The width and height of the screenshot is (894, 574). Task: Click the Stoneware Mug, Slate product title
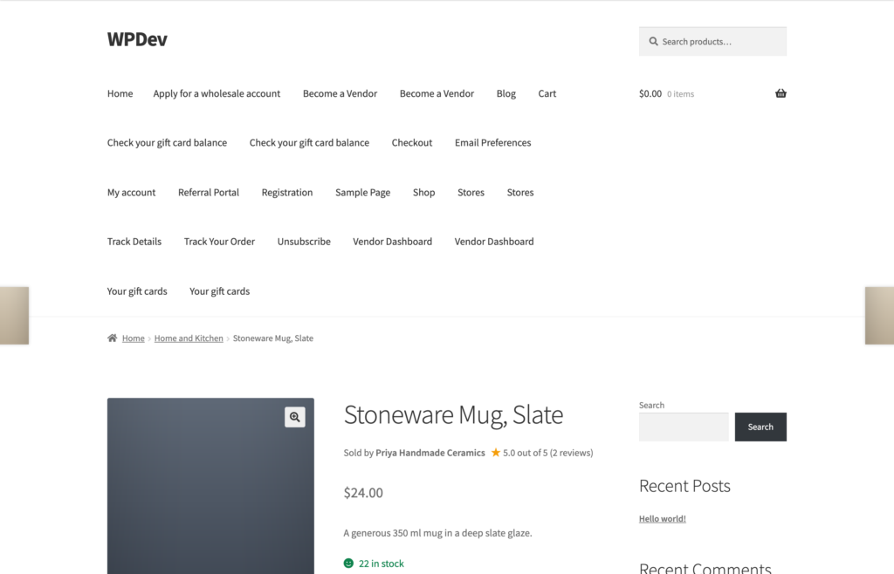(453, 414)
